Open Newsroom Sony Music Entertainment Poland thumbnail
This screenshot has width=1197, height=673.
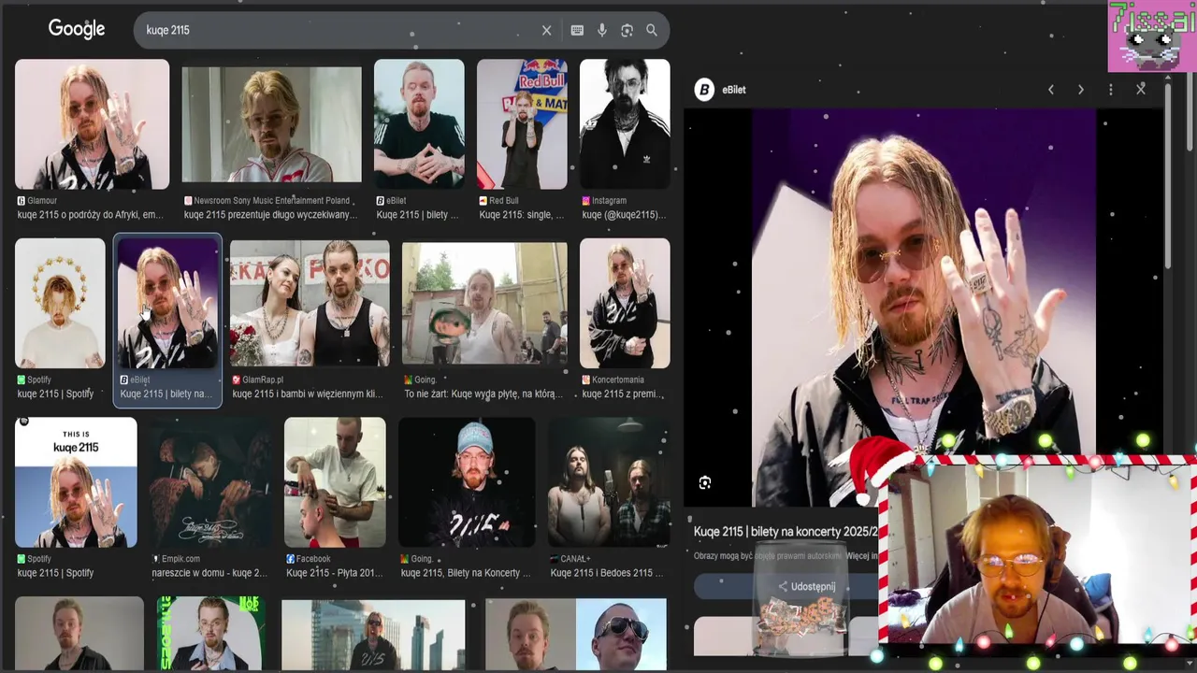[x=271, y=124]
